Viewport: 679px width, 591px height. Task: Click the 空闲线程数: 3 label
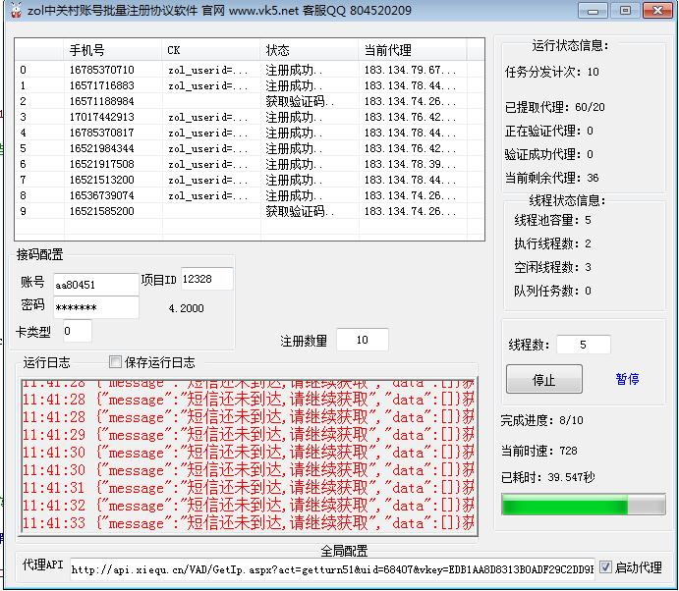coord(552,267)
